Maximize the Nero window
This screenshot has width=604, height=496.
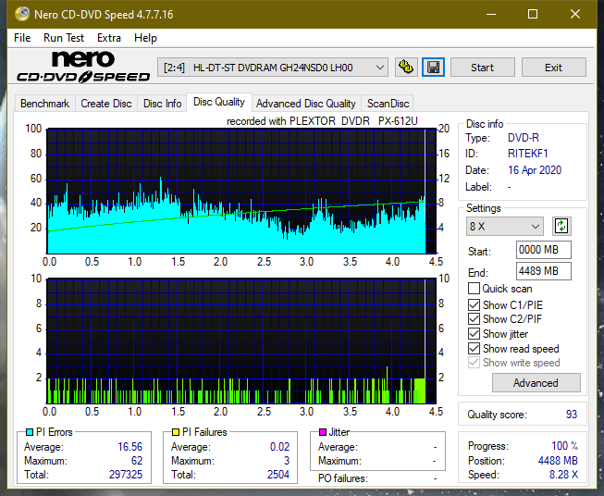[x=533, y=14]
